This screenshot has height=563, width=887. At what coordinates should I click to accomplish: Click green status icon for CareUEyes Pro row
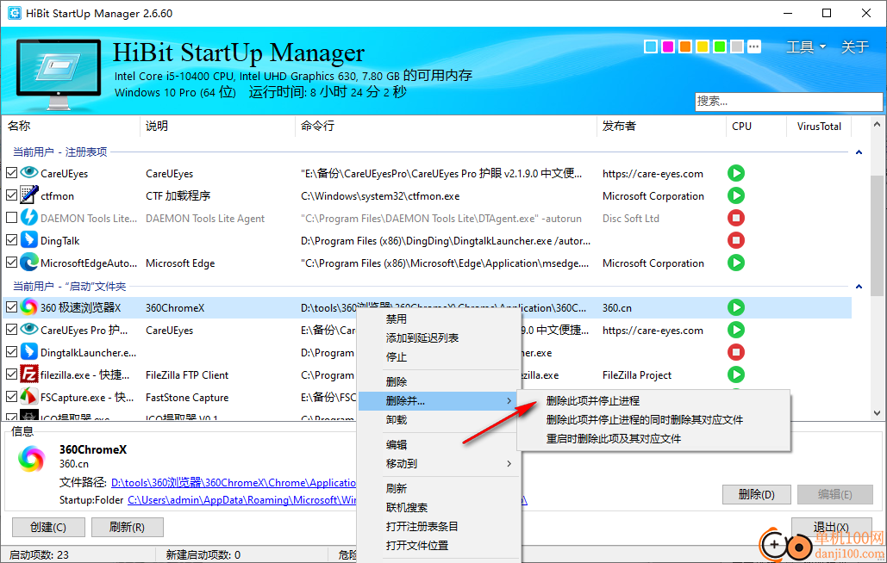tap(736, 330)
